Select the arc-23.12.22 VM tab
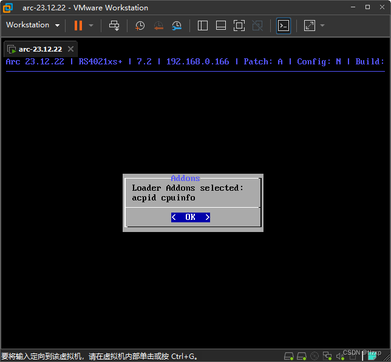Image resolution: width=391 pixels, height=362 pixels. pos(40,49)
